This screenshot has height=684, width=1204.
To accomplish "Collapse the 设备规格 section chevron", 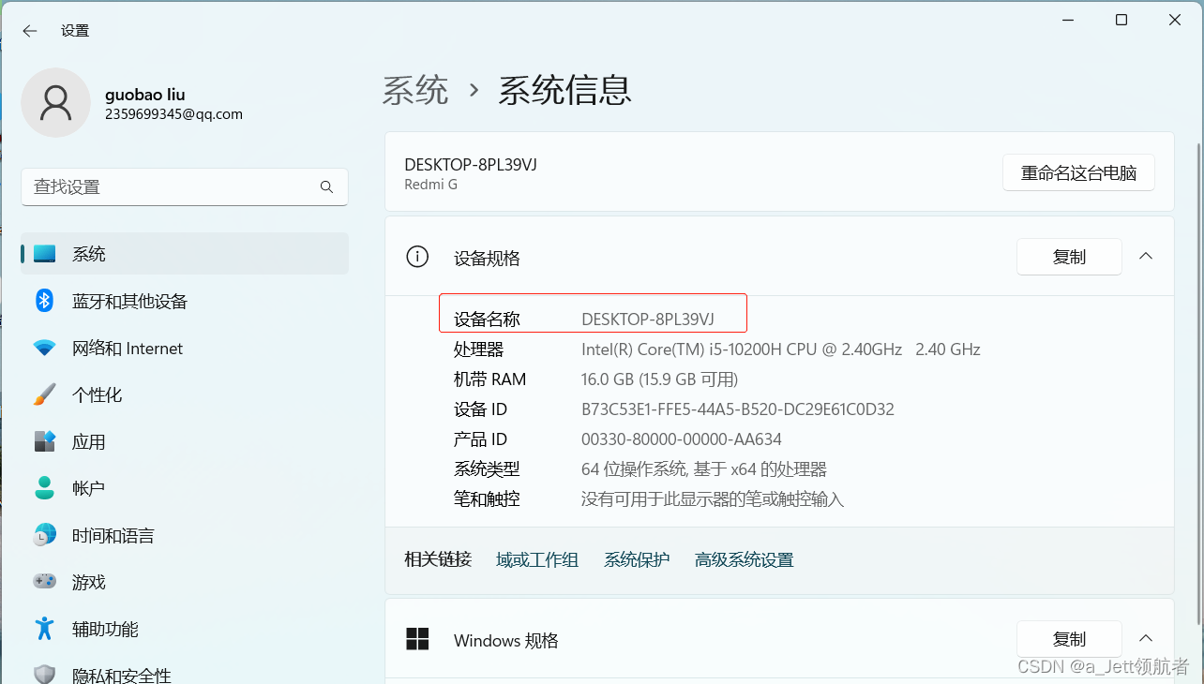I will click(1146, 256).
